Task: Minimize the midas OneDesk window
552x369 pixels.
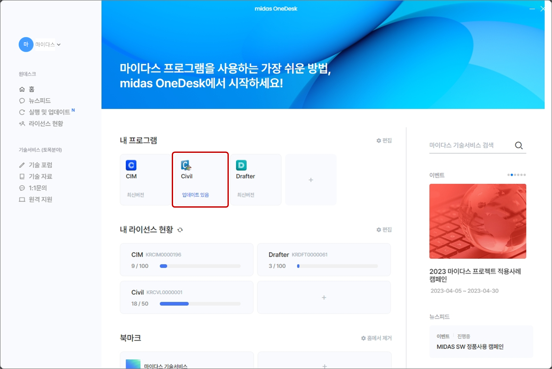Action: (532, 9)
